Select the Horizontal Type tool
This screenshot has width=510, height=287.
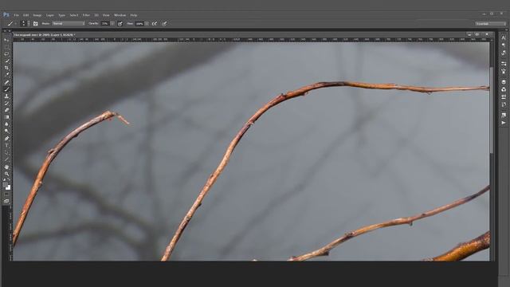pyautogui.click(x=6, y=145)
